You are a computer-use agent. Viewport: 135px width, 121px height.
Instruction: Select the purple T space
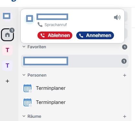(7, 65)
